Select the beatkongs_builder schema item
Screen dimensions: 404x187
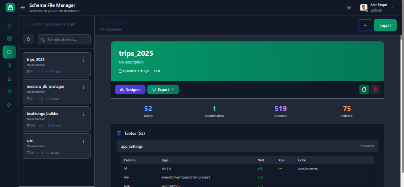click(x=53, y=119)
